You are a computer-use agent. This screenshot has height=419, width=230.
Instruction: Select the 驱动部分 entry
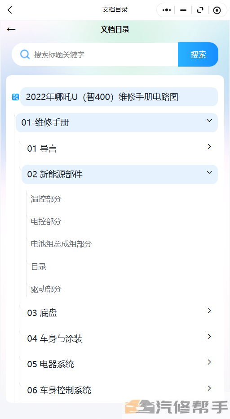[46, 289]
